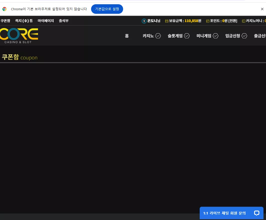Expand the 카지노 check-circle icon
The width and height of the screenshot is (266, 220).
click(x=158, y=36)
